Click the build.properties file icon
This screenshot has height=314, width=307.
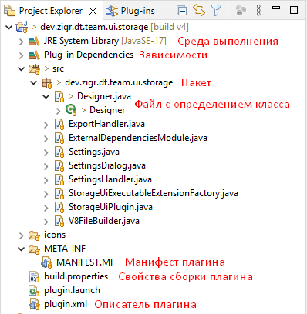tap(34, 277)
